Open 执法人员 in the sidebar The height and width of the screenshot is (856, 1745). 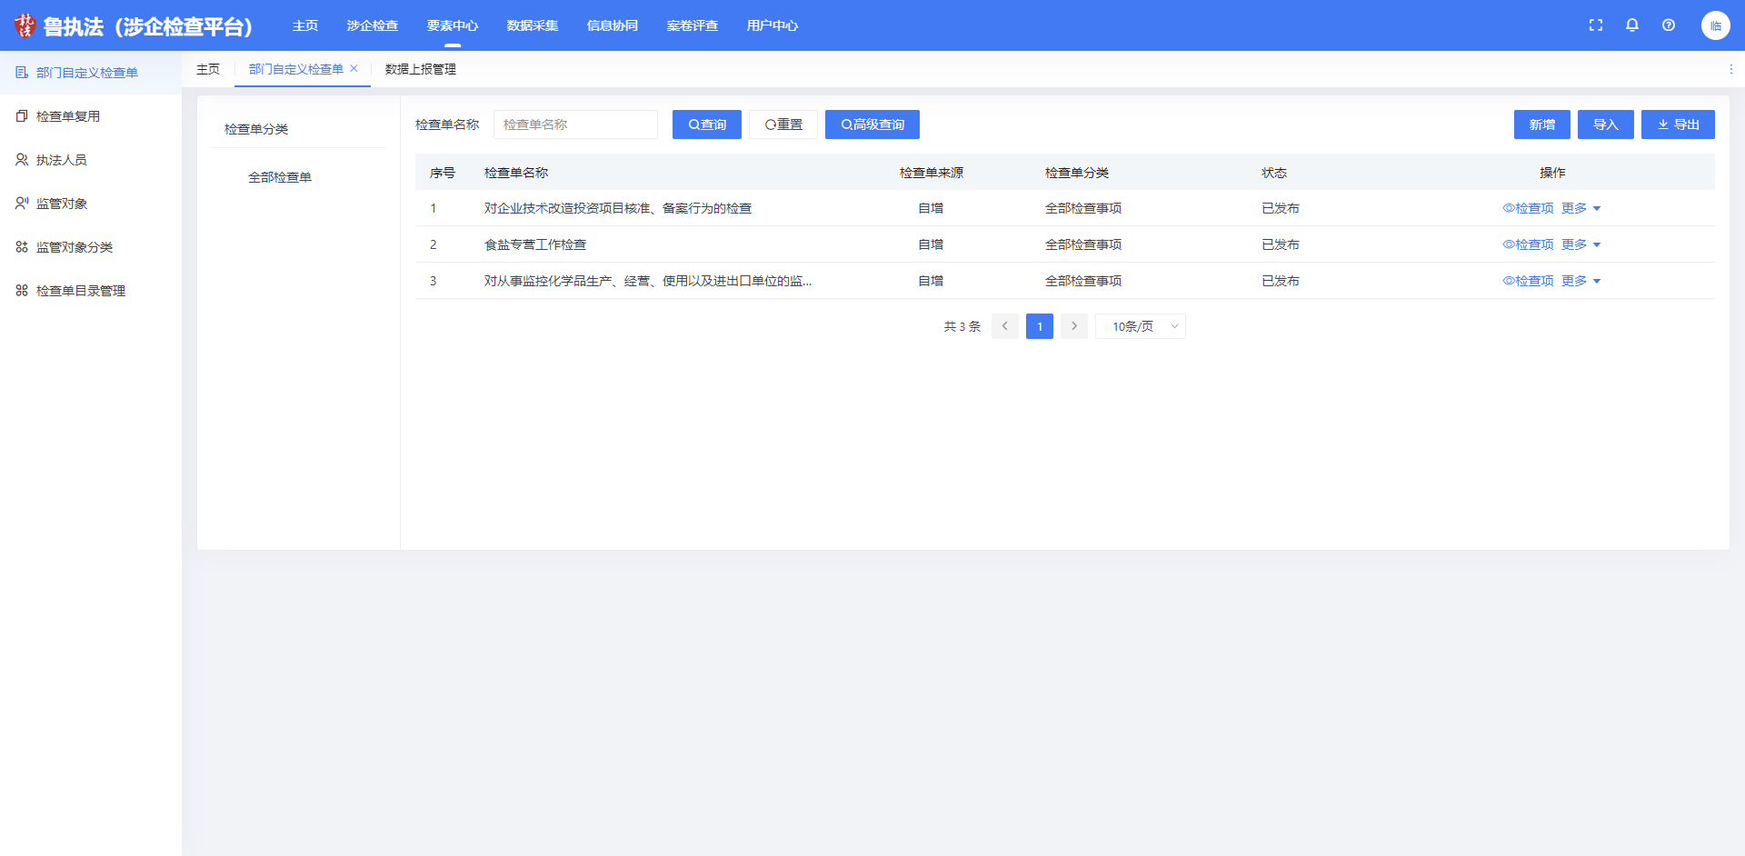click(62, 160)
